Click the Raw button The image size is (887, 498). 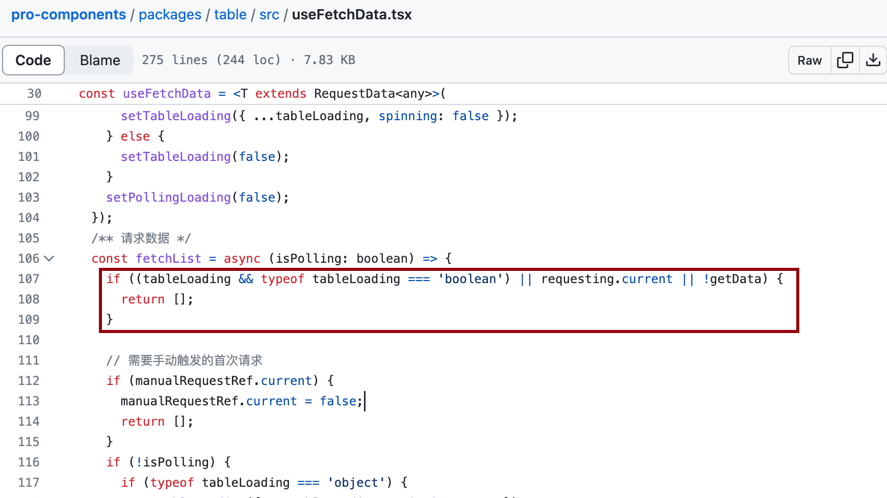[x=808, y=60]
